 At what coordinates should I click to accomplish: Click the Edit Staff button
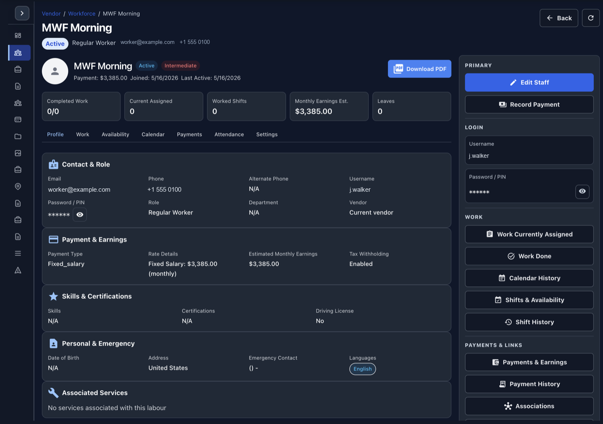529,82
